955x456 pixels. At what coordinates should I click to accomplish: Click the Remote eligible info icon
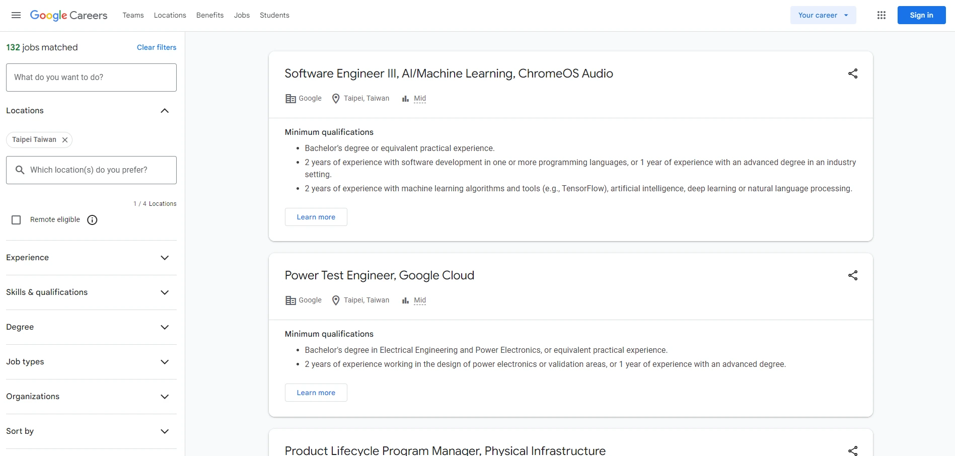(92, 220)
